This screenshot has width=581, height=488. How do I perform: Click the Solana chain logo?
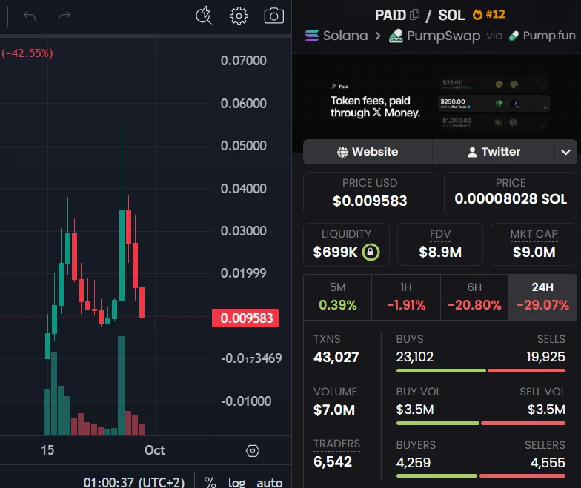click(311, 36)
